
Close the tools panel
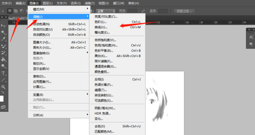coord(6,17)
